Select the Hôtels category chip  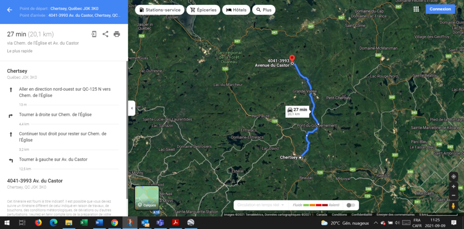236,10
